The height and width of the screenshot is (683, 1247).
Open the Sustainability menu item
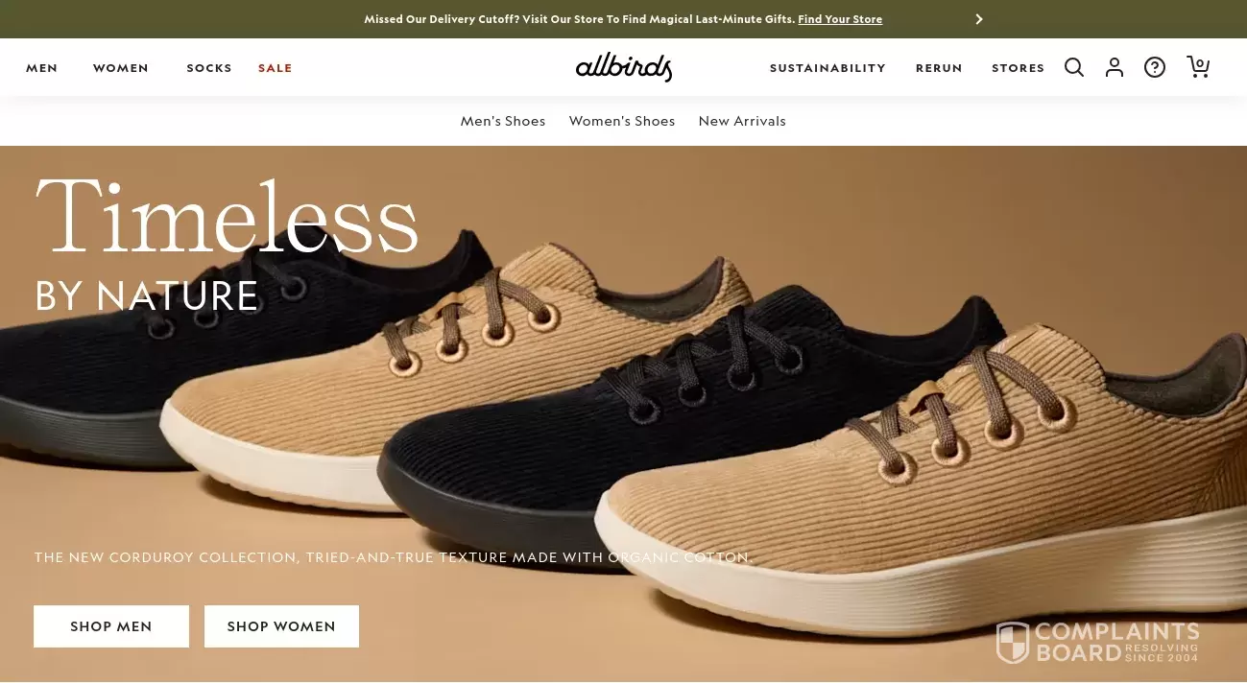[827, 68]
